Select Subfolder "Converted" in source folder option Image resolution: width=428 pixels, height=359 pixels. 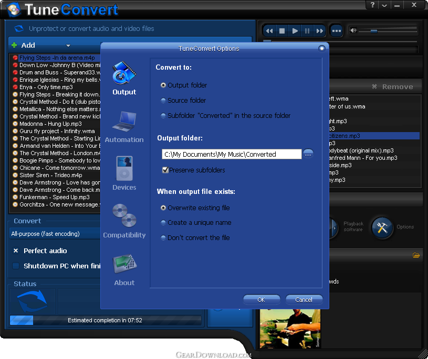pos(225,116)
